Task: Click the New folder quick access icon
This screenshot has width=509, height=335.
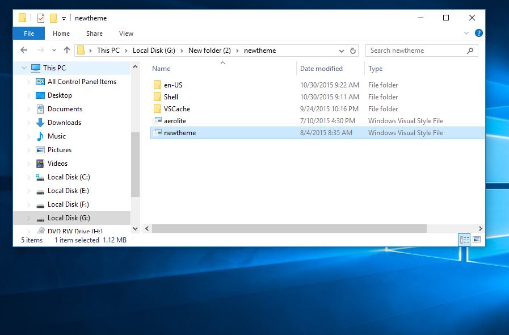Action: 53,18
